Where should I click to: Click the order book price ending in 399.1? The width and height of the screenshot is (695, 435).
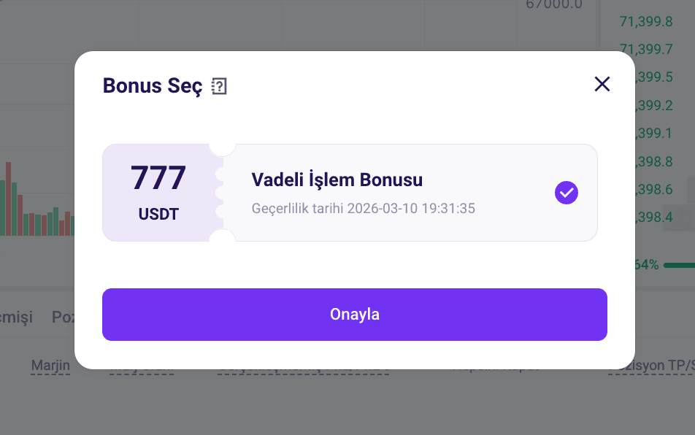(654, 133)
